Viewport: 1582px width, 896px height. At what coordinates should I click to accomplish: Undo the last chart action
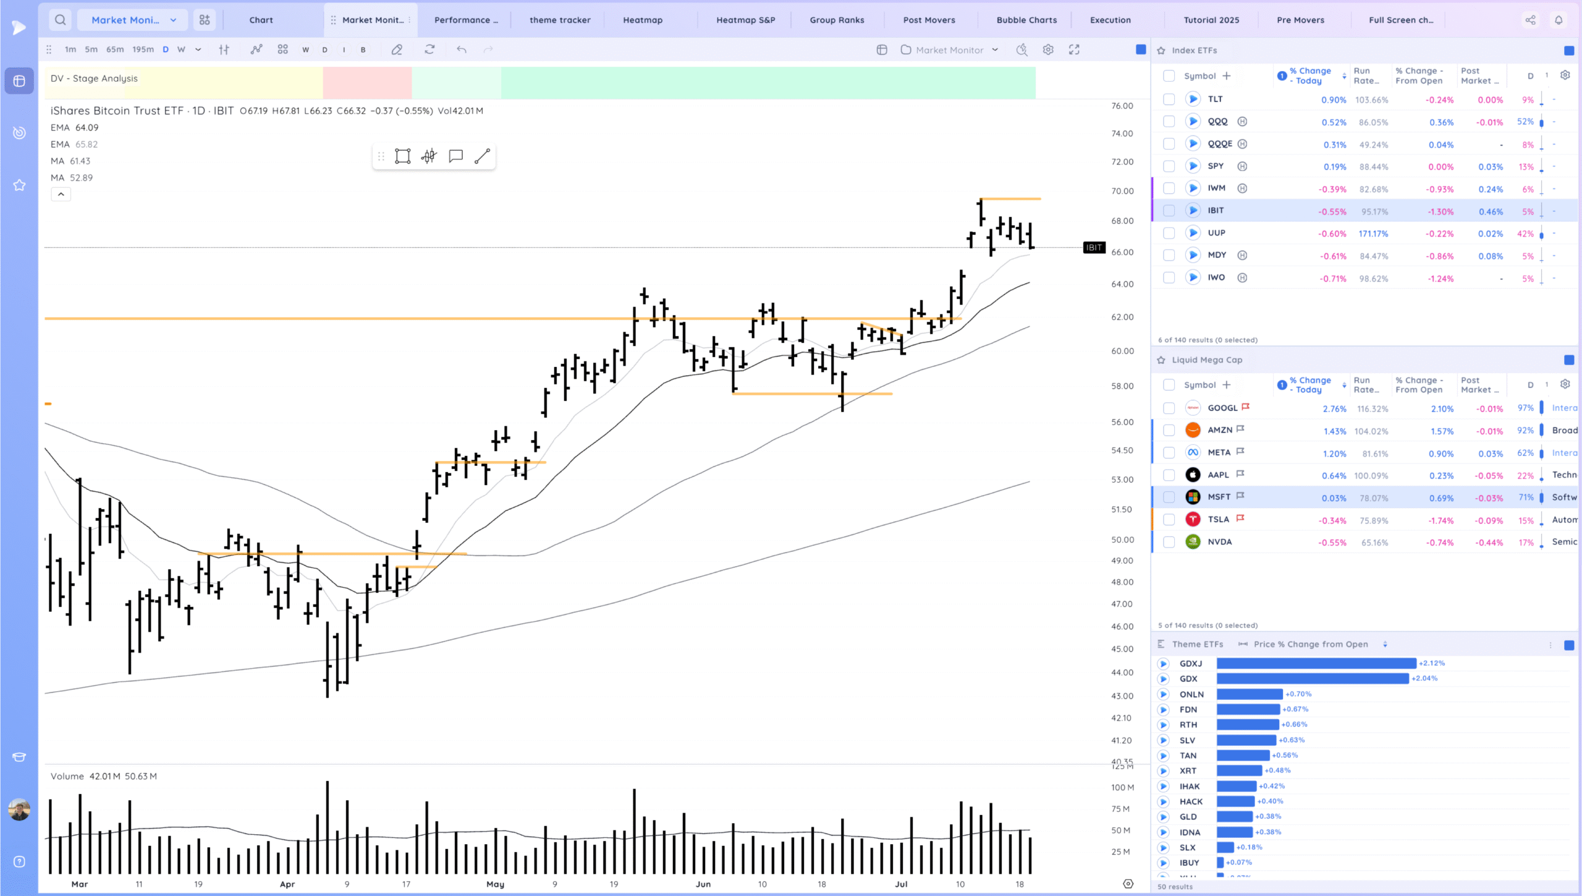coord(461,49)
